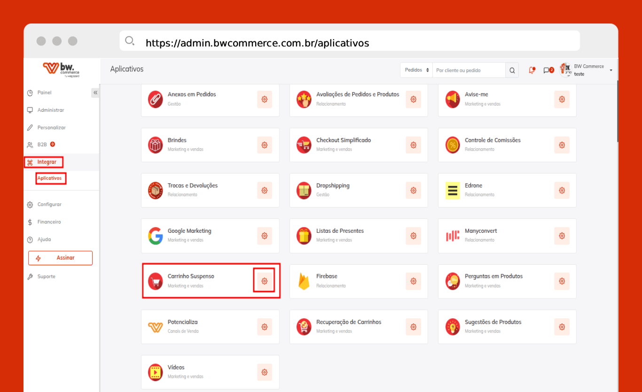Click the Carrinho Suspenso app title
Viewport: 642px width, 392px height.
point(191,276)
